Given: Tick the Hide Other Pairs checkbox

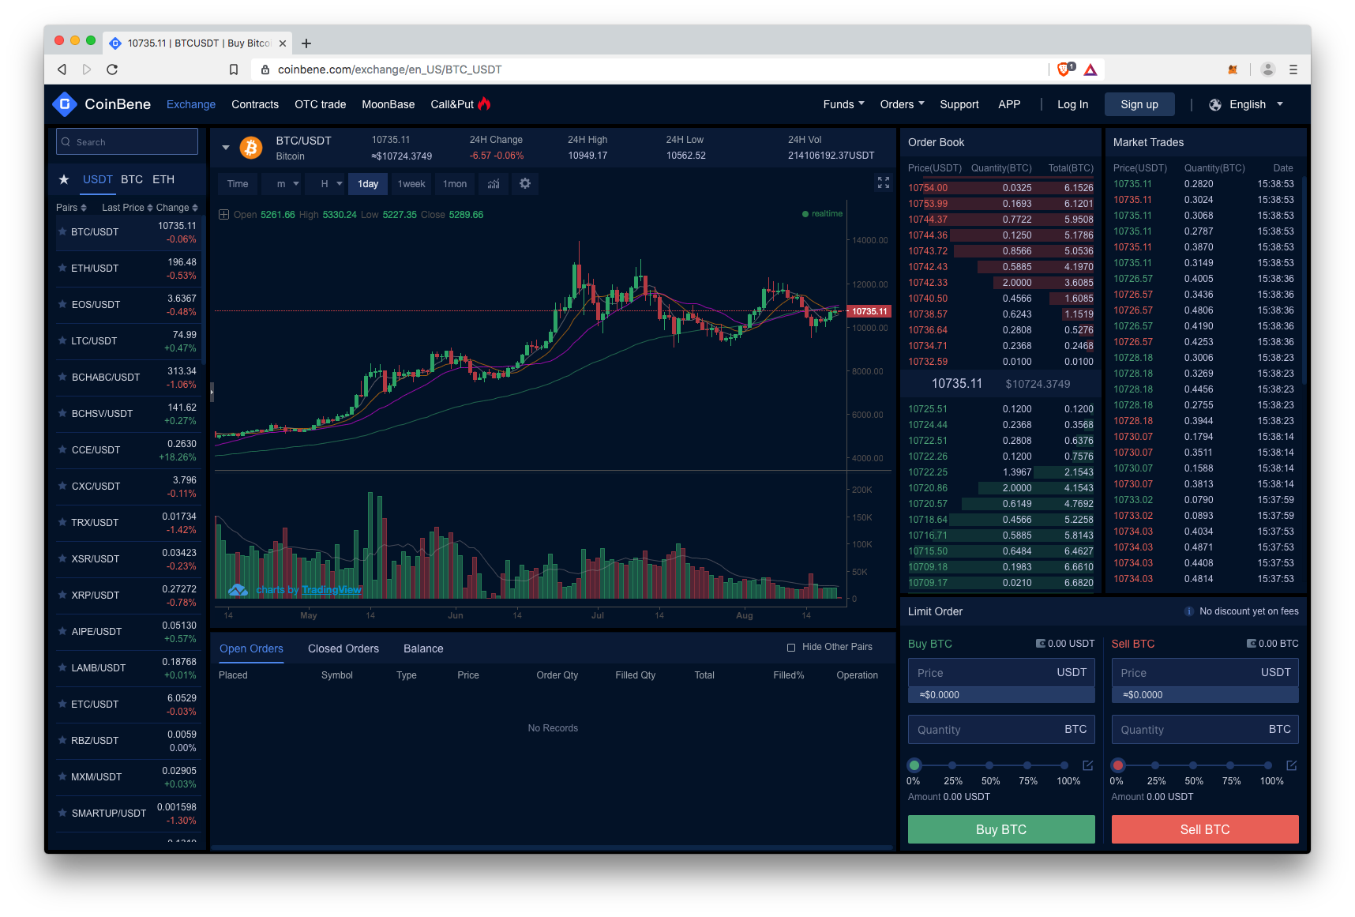Looking at the screenshot, I should point(791,648).
